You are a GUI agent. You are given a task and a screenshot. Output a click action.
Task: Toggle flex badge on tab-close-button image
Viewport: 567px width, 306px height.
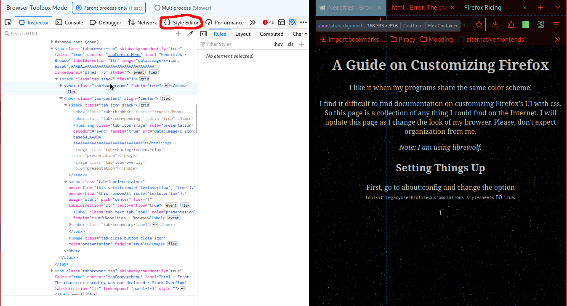[173, 244]
